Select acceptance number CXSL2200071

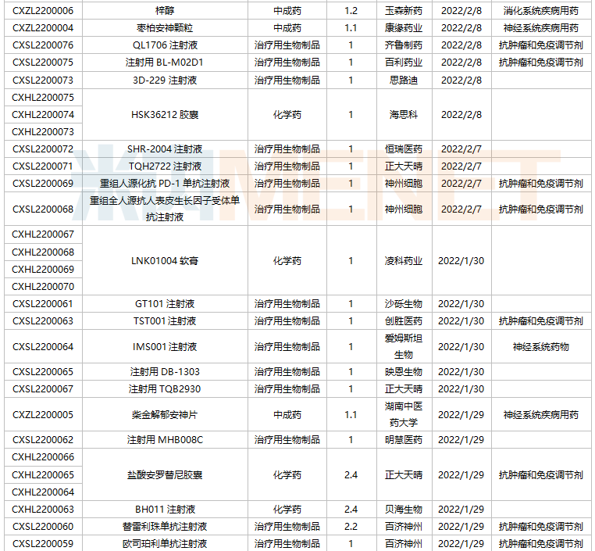point(43,166)
